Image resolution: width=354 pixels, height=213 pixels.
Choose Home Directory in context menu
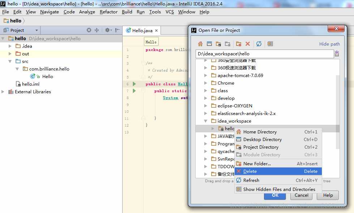pos(278,132)
